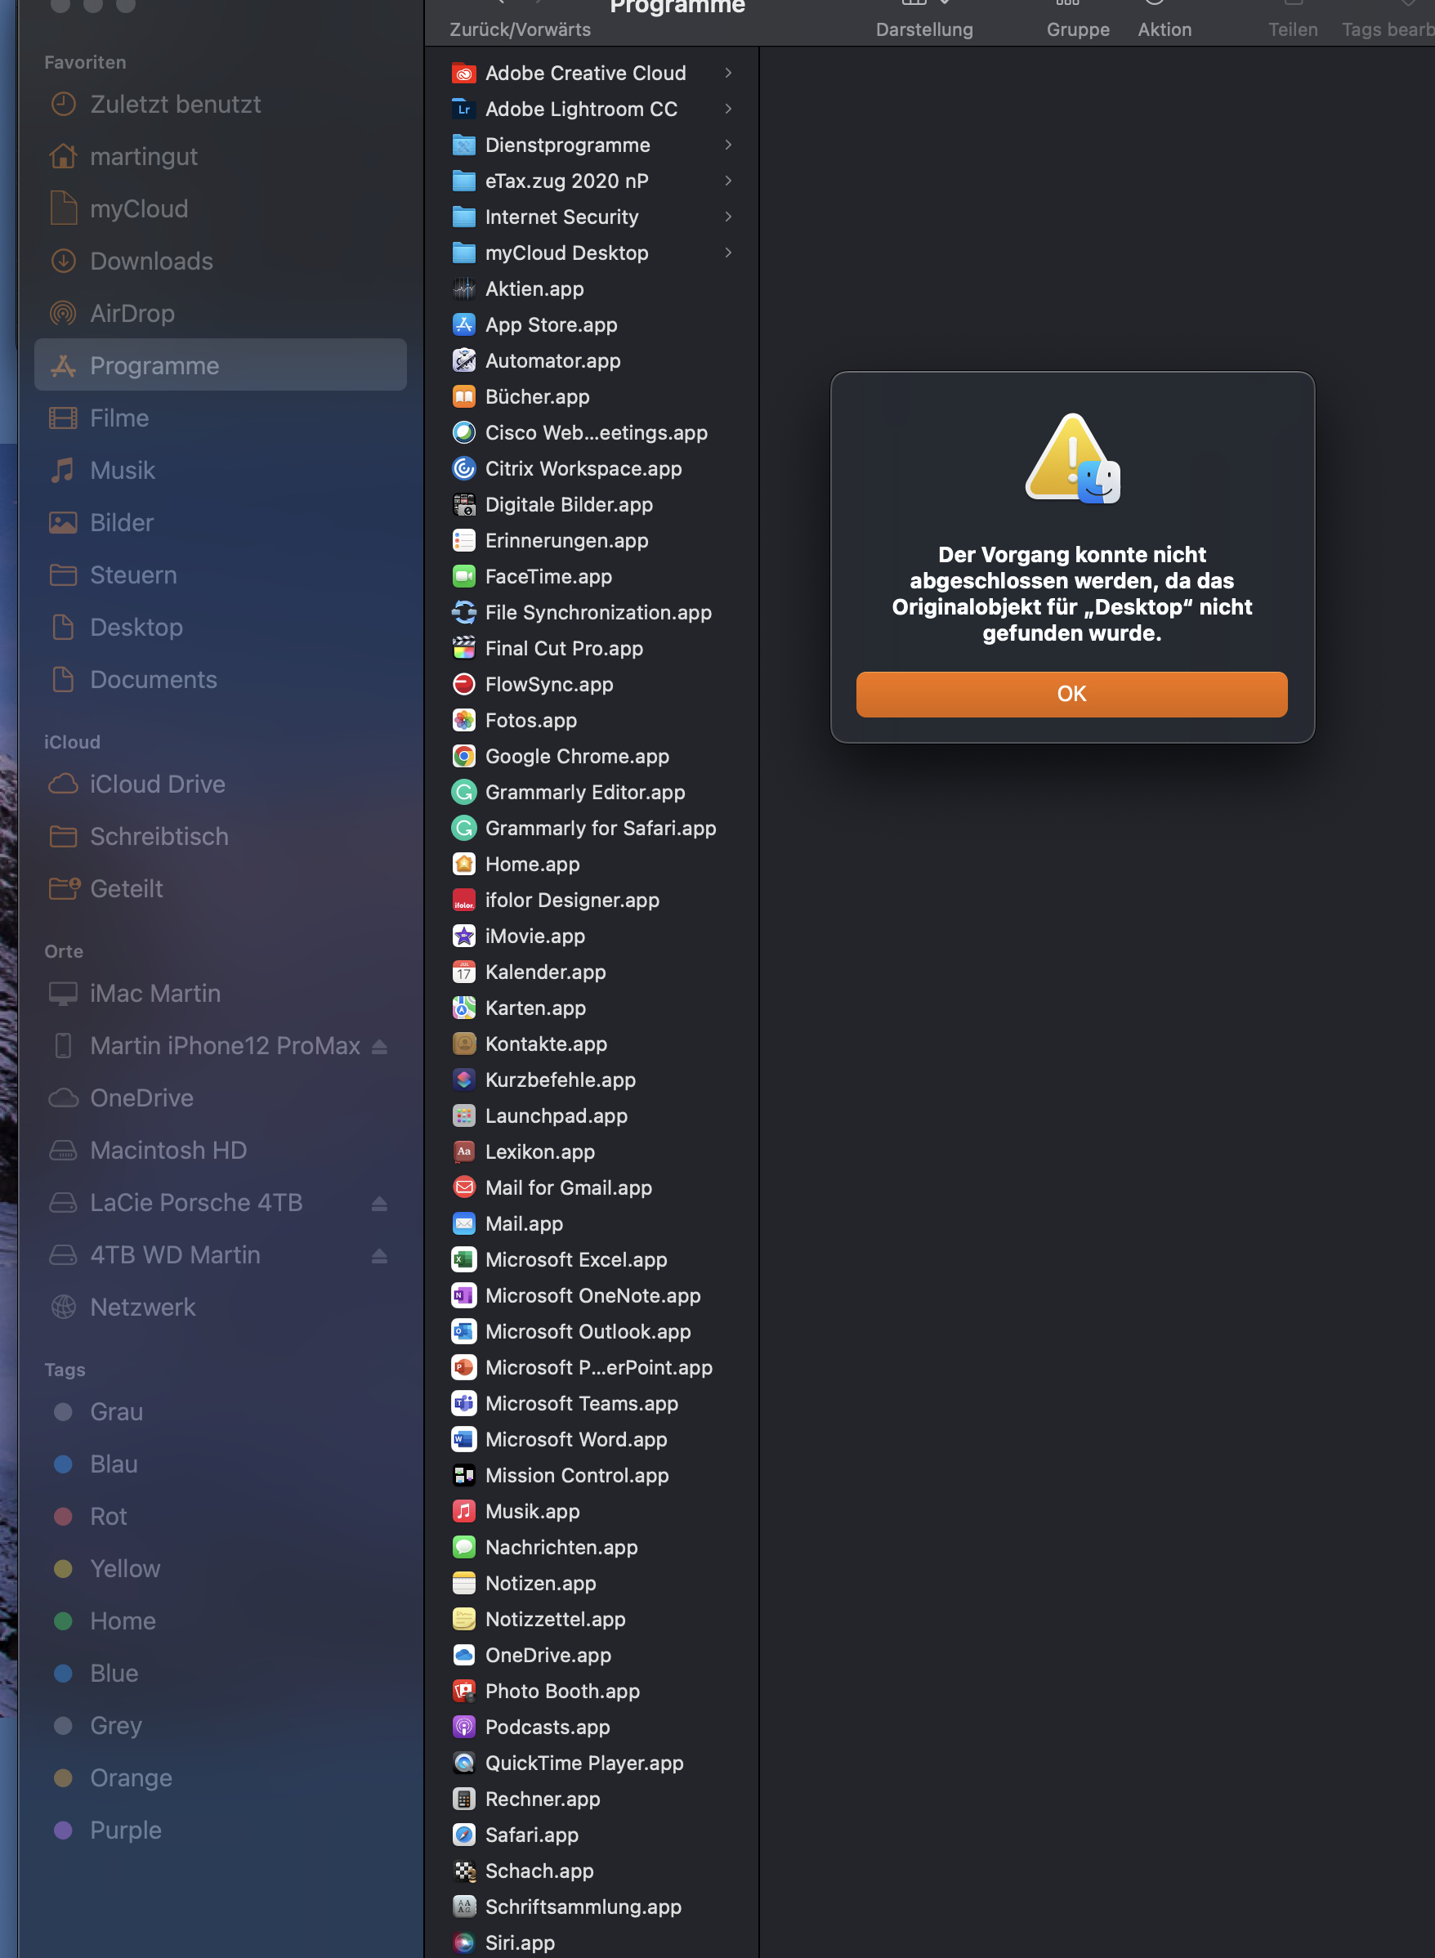
Task: Eject the 4TB WD Martin drive
Action: [380, 1256]
